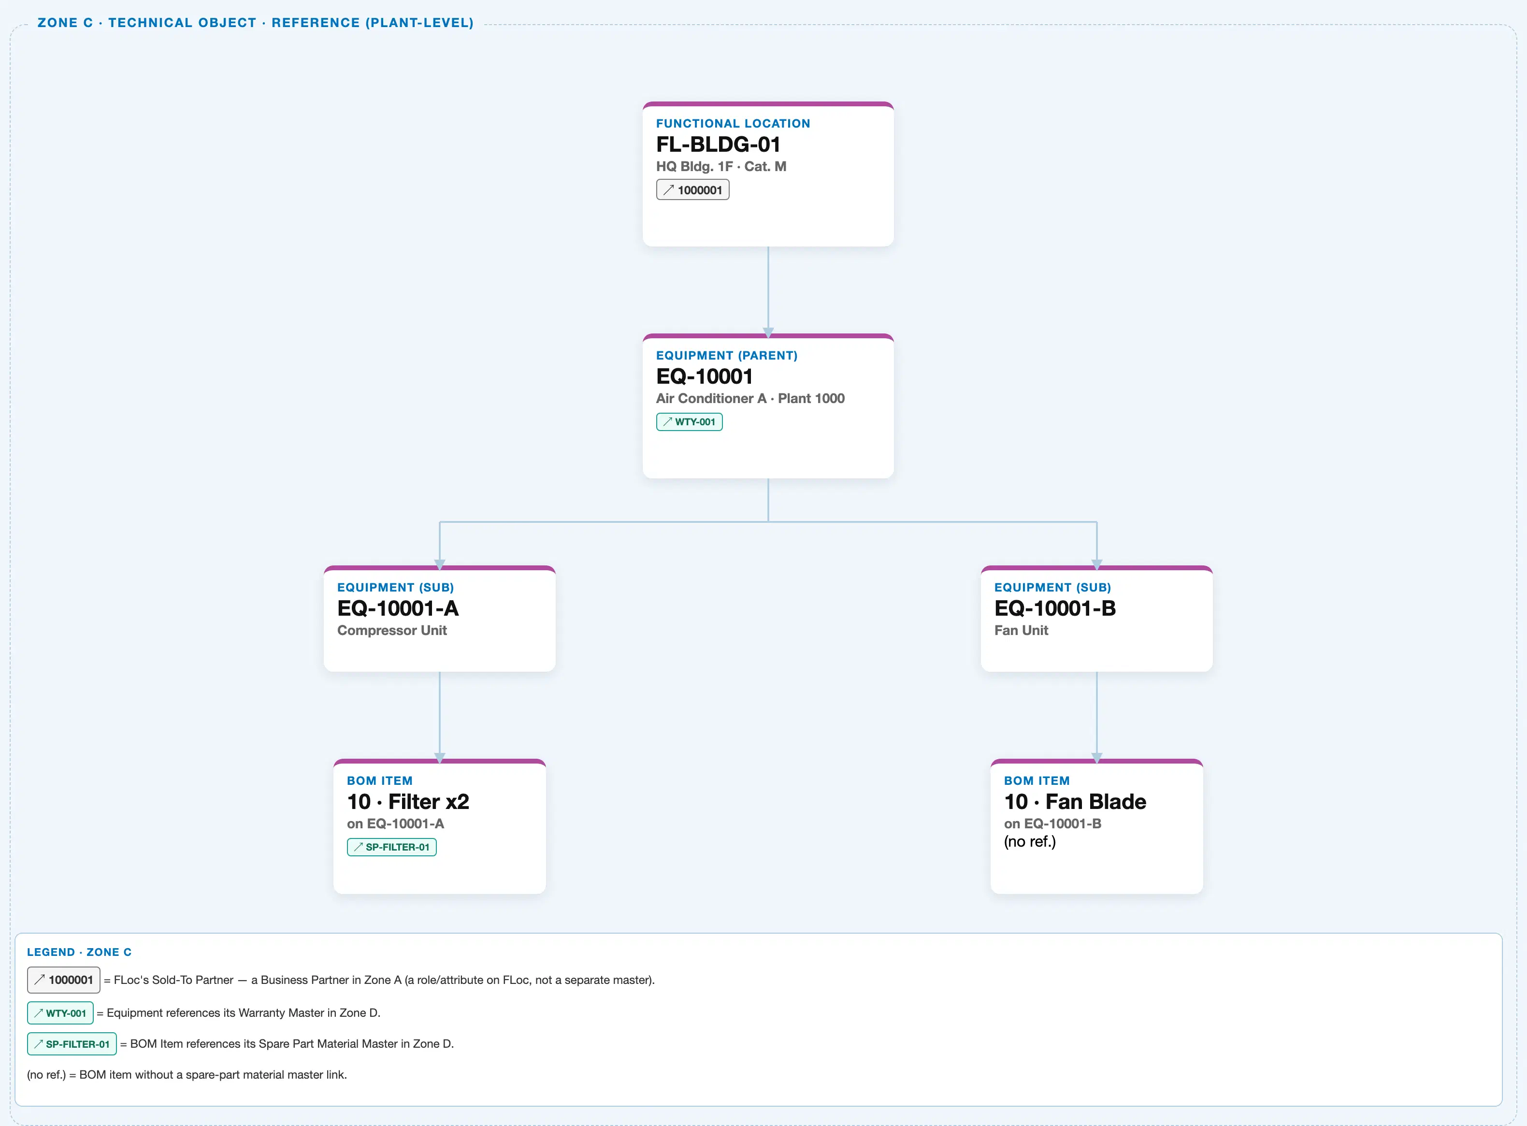
Task: Click 'BOM ITEM' label on Filter card
Action: point(379,781)
